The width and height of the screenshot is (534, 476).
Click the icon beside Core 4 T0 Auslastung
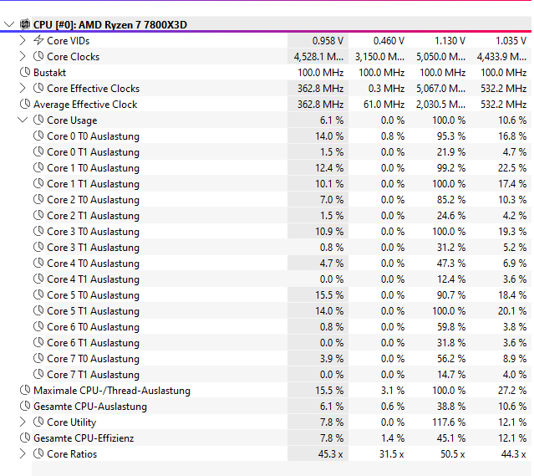pos(38,263)
